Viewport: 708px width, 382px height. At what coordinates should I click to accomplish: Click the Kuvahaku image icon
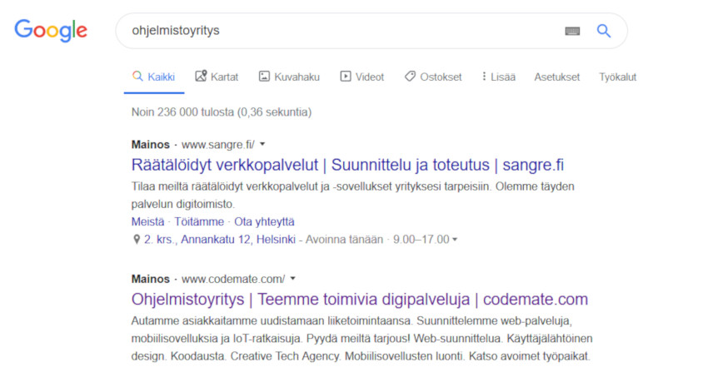pyautogui.click(x=264, y=77)
